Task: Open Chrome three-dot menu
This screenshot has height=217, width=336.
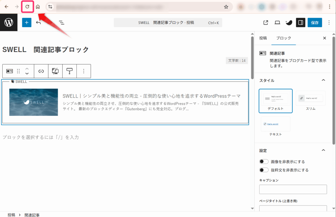Action: pyautogui.click(x=329, y=7)
